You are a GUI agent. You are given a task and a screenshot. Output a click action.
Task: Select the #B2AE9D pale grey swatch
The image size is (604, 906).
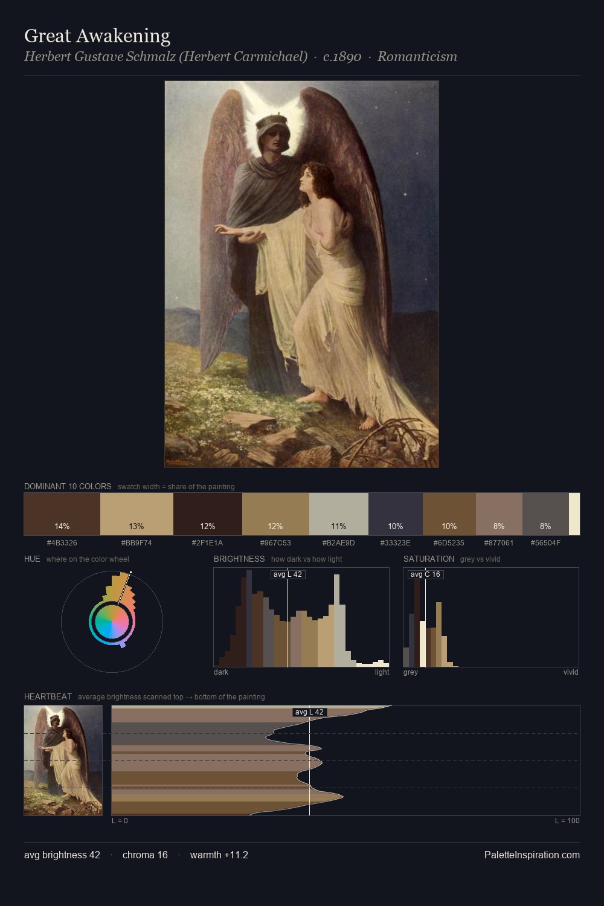point(339,514)
